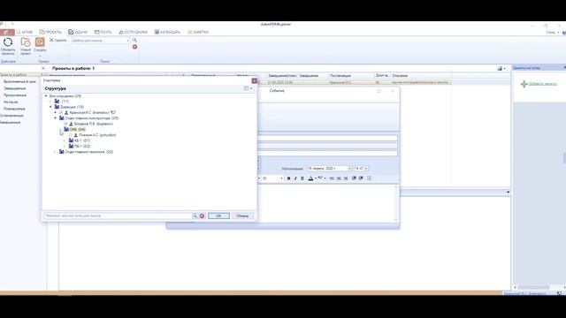Click the Удалить delete button in ribbon

58,41
